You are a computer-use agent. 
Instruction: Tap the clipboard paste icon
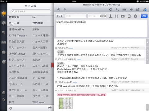129,16
